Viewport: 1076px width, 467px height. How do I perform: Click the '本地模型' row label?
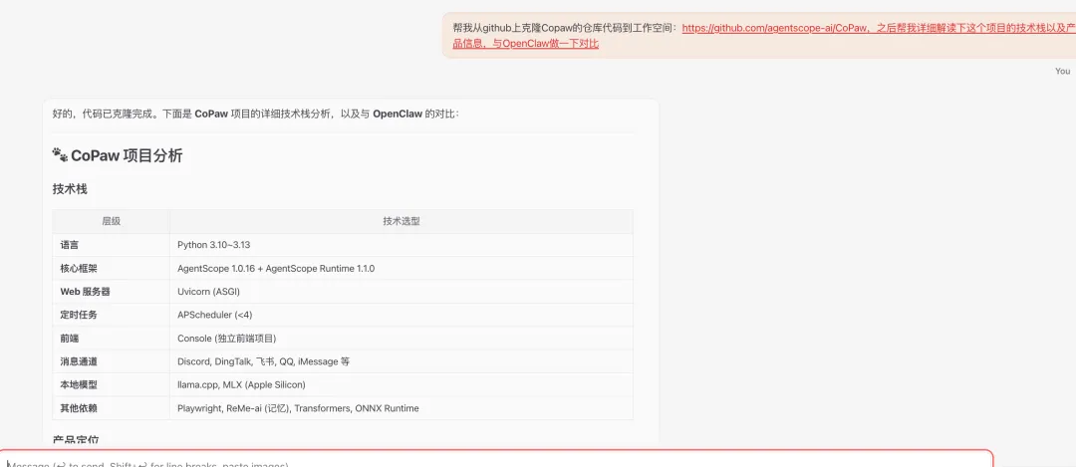pyautogui.click(x=78, y=384)
